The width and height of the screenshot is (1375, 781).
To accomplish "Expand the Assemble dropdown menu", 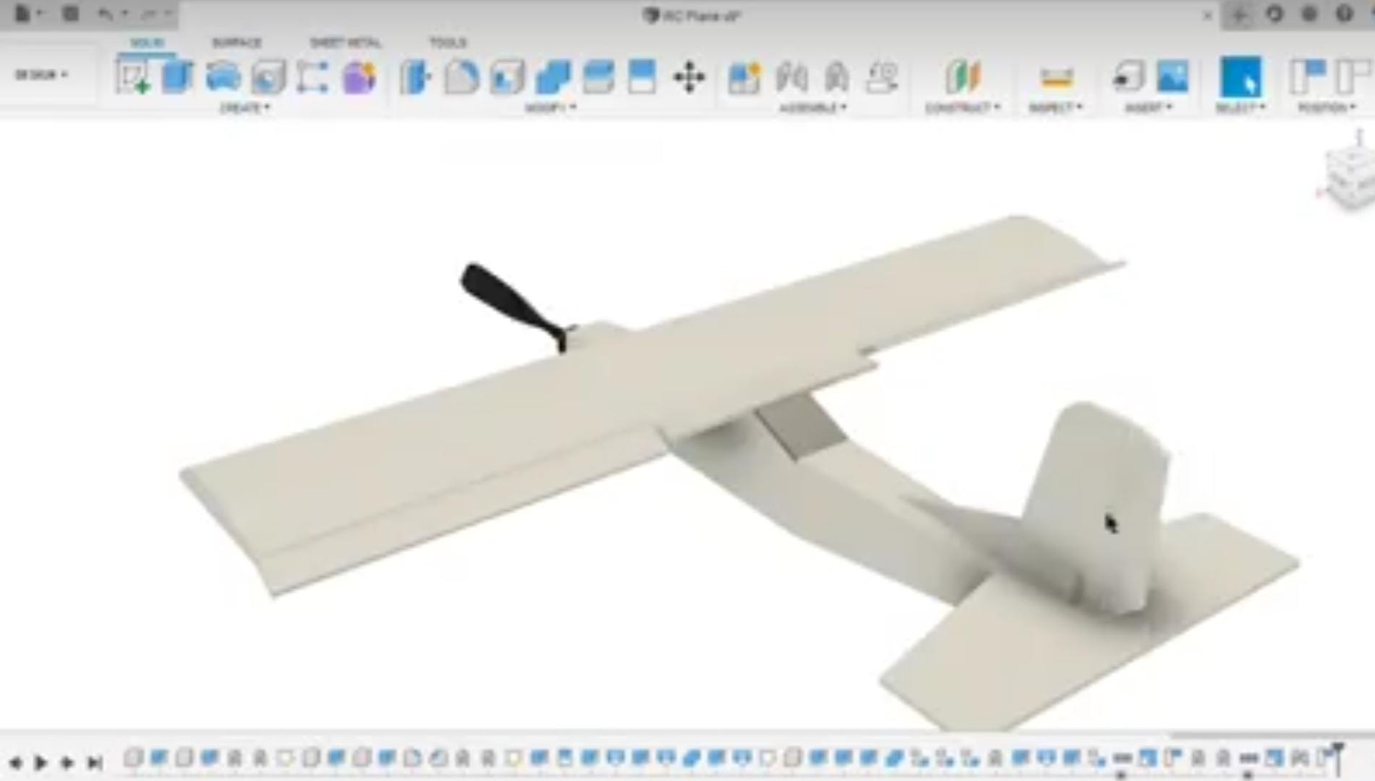I will pyautogui.click(x=813, y=108).
